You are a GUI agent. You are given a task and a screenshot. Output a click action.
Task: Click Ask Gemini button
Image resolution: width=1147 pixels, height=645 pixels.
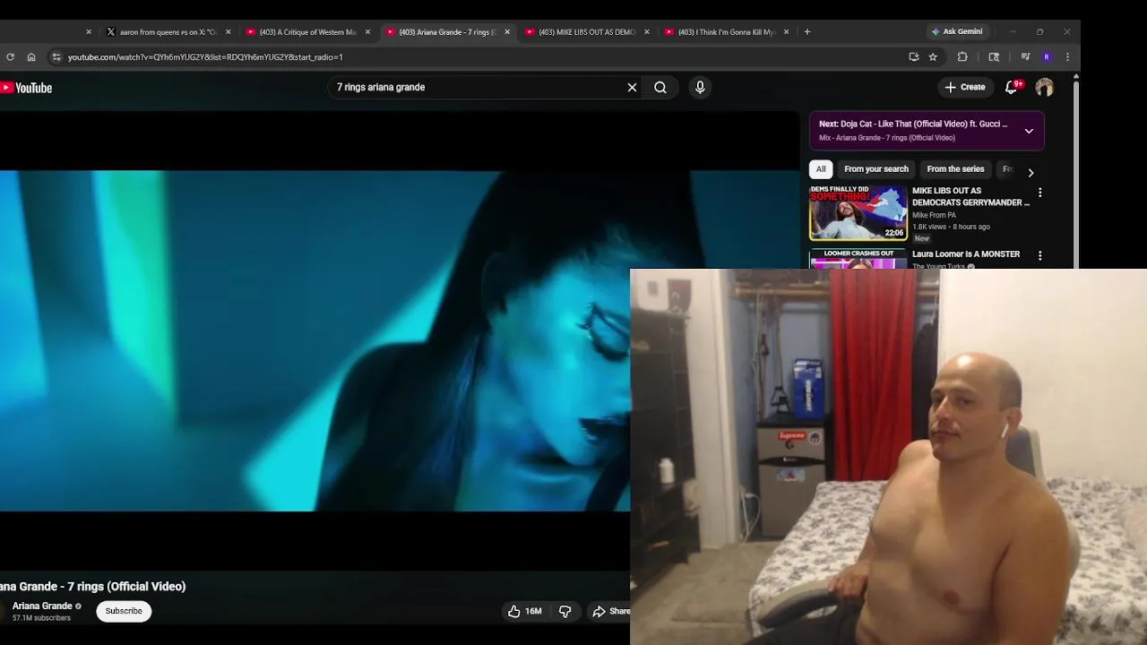[x=957, y=31]
